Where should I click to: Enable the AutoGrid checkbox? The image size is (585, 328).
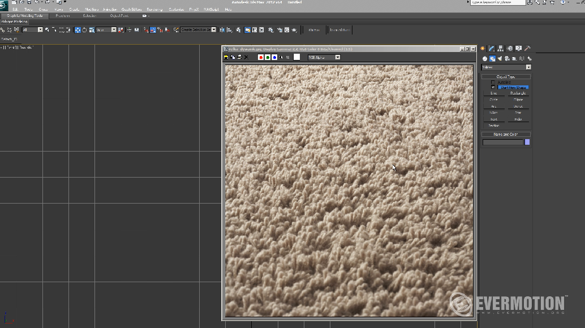(493, 82)
